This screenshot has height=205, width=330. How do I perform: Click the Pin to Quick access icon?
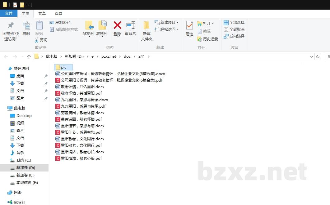click(x=11, y=26)
